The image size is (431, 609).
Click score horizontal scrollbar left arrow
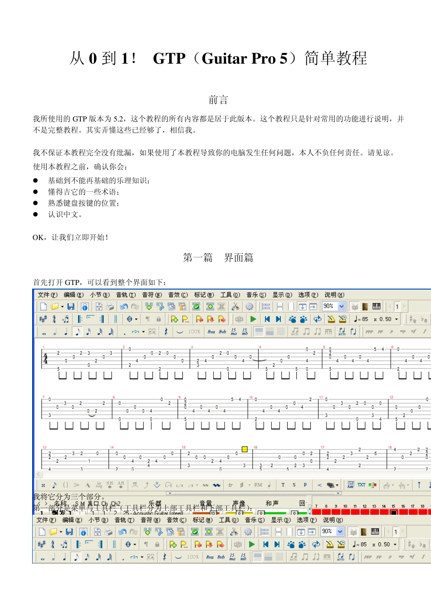(39, 475)
